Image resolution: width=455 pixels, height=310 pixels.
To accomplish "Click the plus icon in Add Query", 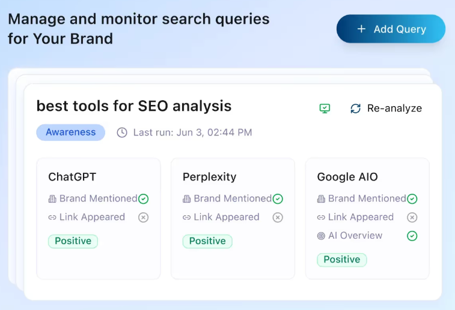I will point(361,29).
